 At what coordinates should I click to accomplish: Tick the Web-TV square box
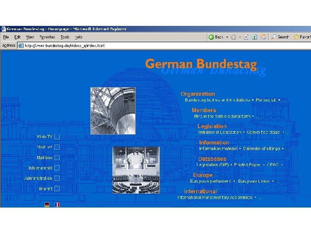coord(57,137)
